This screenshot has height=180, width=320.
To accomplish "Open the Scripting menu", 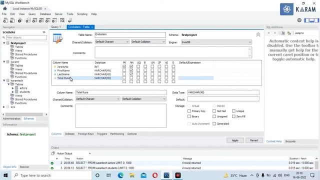I will click(82, 14).
